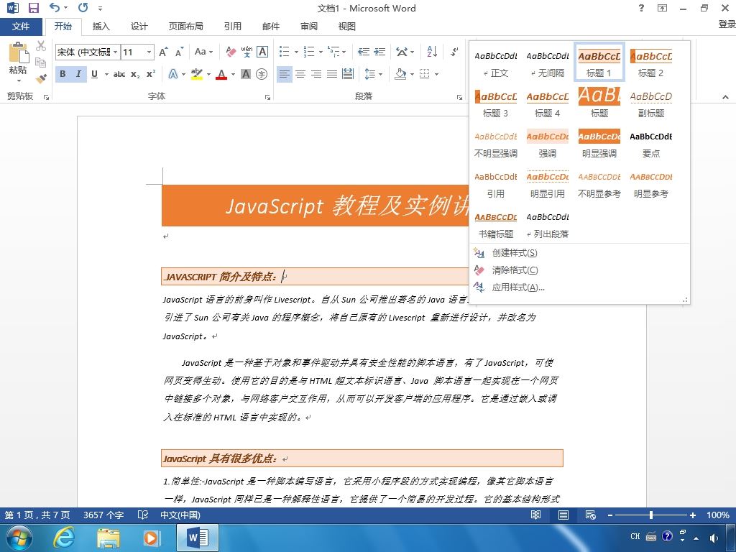Center align the paragraph
The width and height of the screenshot is (736, 552).
pos(300,74)
